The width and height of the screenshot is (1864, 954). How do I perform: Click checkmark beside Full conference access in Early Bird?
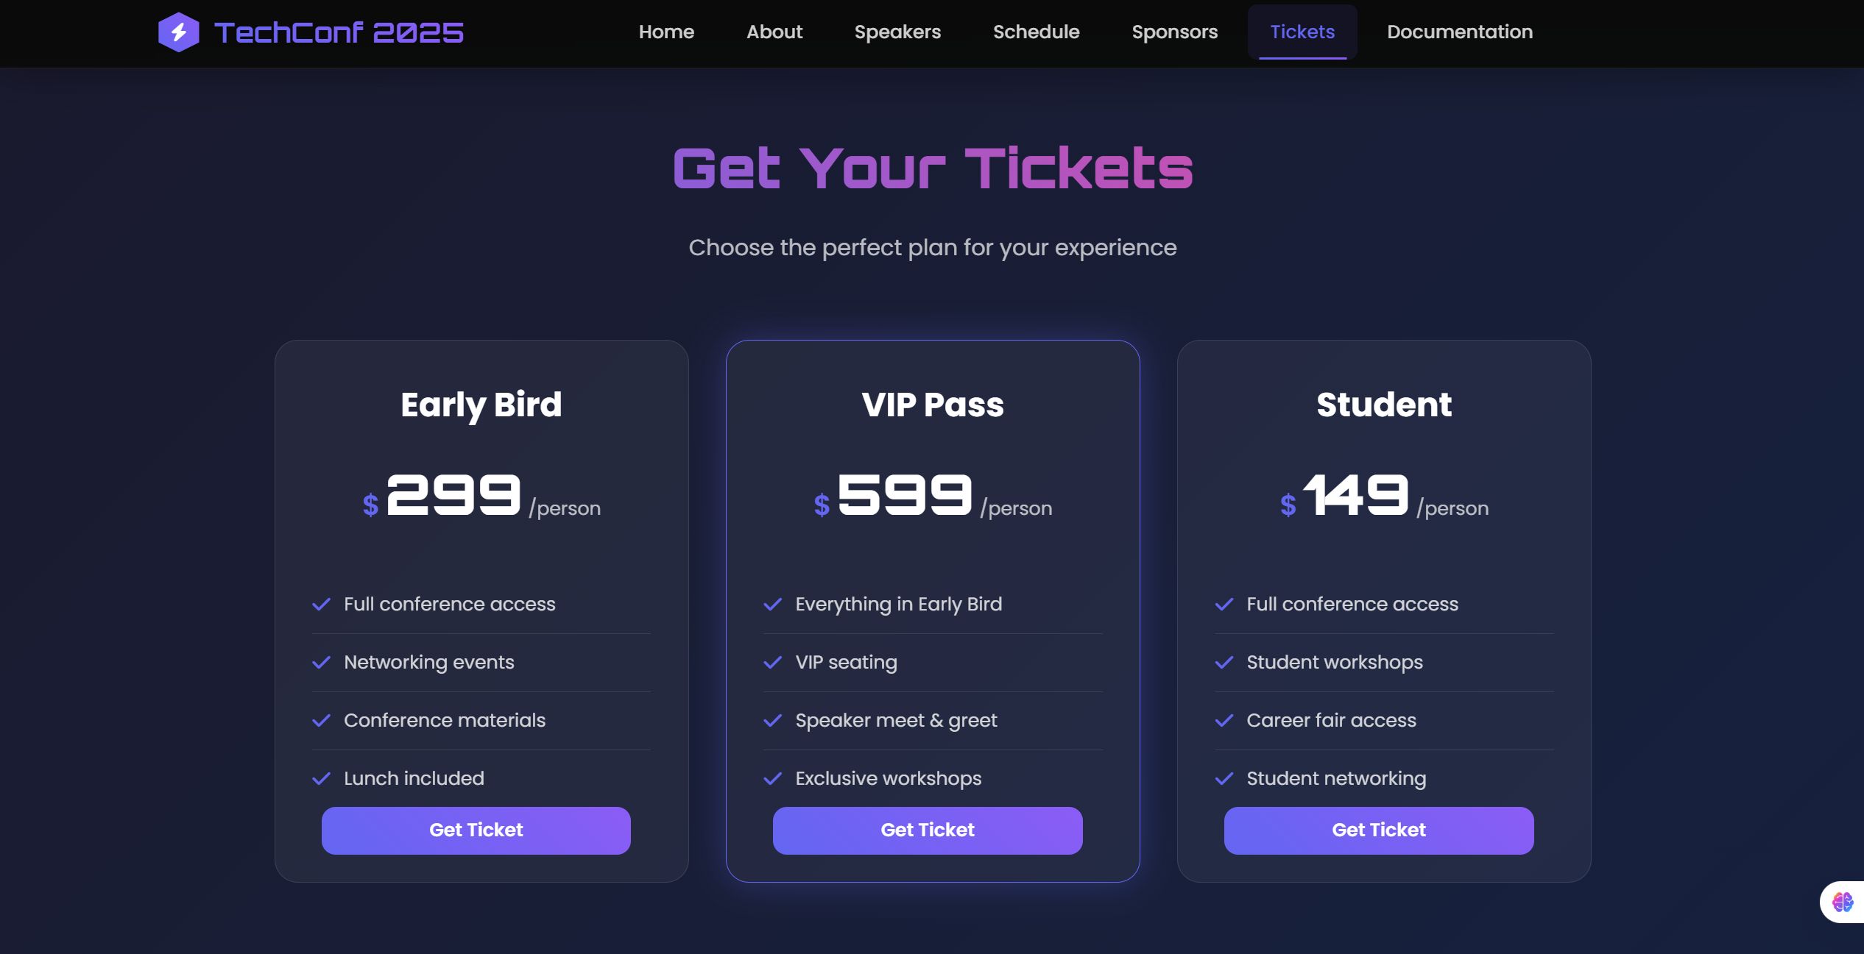coord(321,605)
